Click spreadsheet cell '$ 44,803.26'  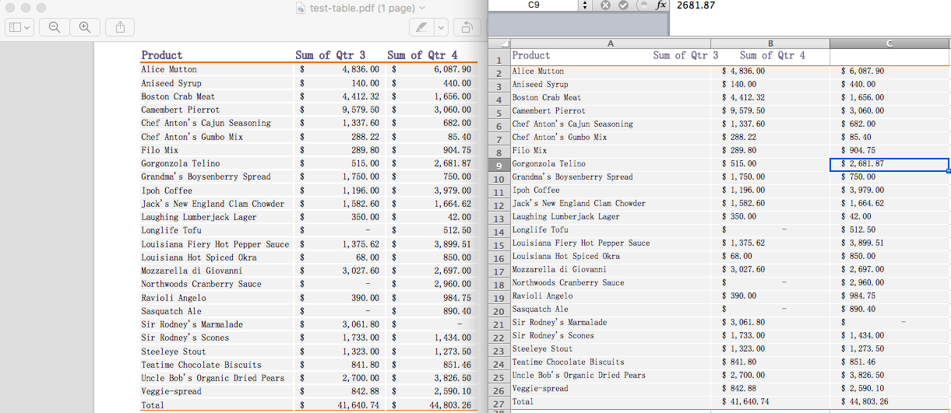click(x=865, y=402)
